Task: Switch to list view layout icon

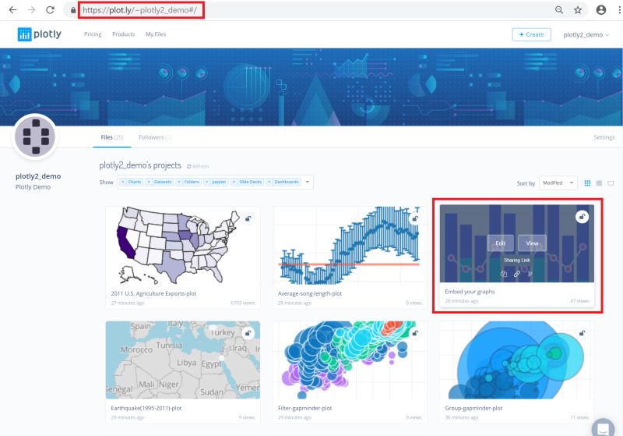Action: pyautogui.click(x=599, y=183)
